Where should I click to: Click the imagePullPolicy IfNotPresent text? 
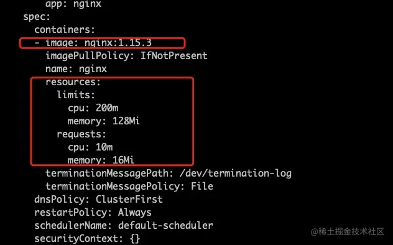[126, 56]
